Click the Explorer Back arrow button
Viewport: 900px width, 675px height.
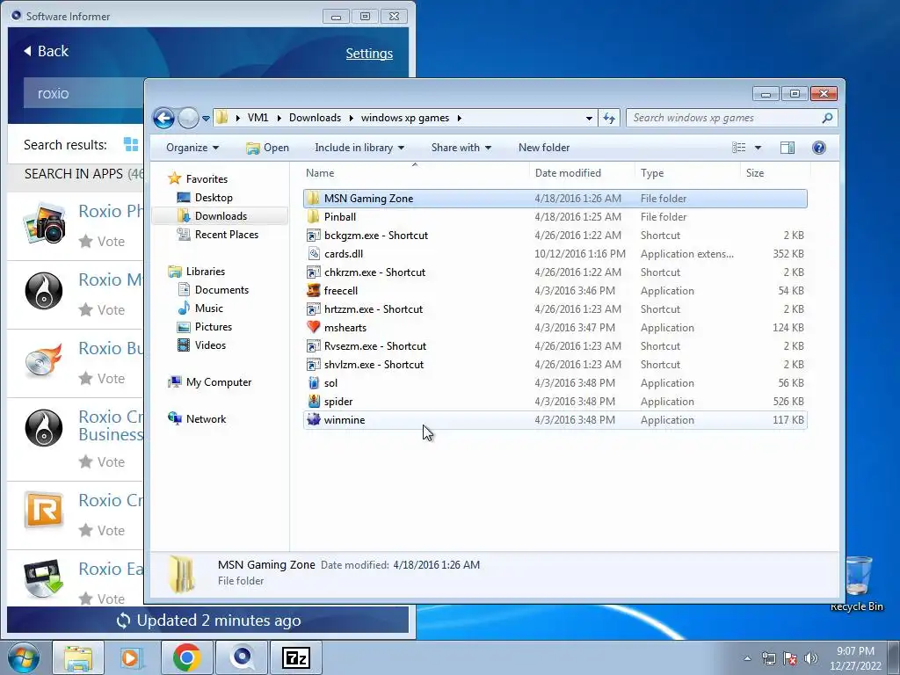click(163, 119)
